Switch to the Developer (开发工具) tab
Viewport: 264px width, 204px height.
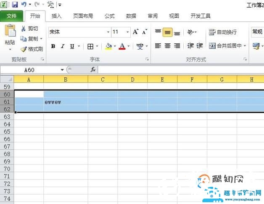[x=201, y=16]
